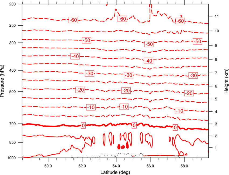Viewport: 229px width, 175px height.
Task: Click the middle -60 contour label
Action: pos(122,19)
